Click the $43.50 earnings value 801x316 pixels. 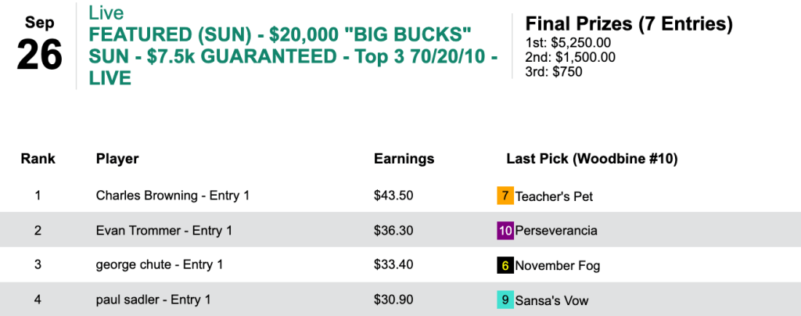pyautogui.click(x=392, y=196)
